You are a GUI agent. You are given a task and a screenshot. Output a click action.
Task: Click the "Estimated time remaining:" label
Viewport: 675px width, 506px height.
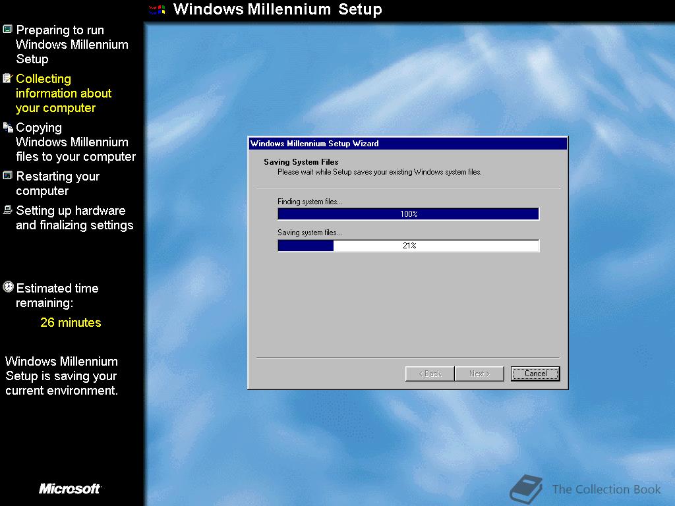57,296
